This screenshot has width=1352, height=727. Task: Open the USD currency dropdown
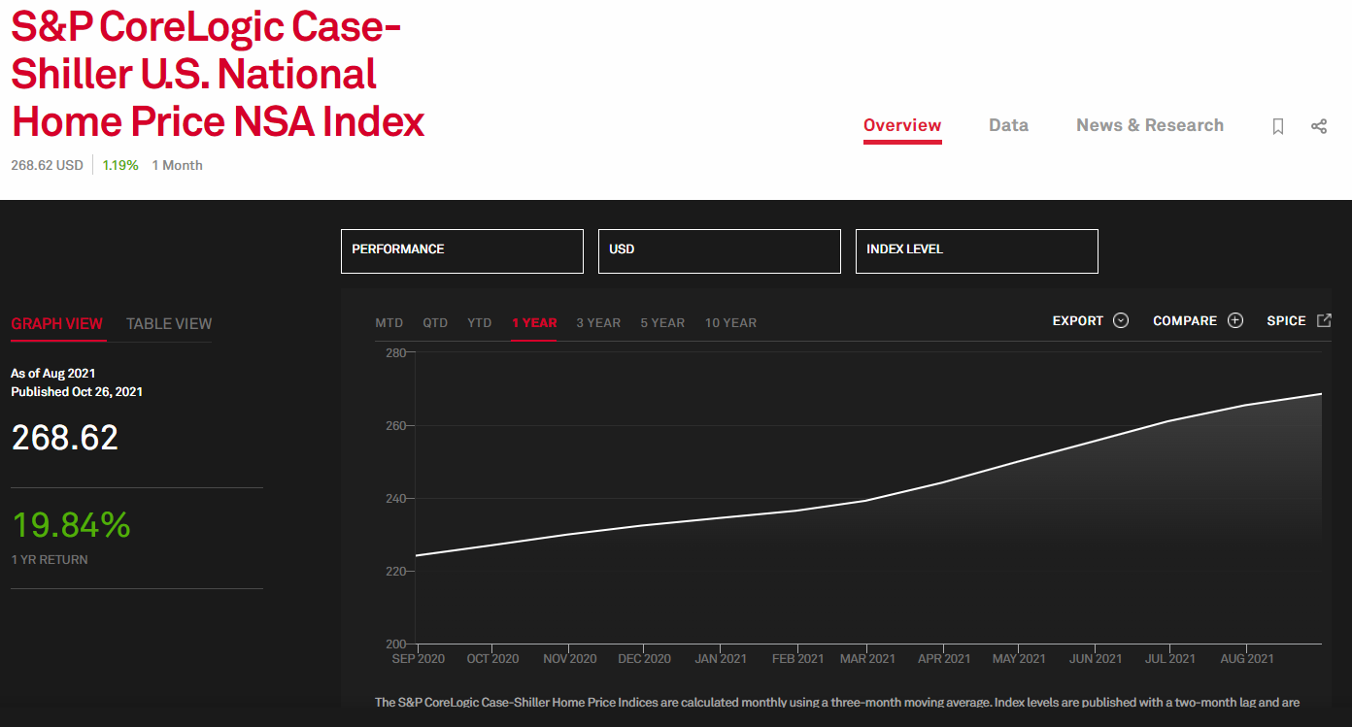[720, 251]
